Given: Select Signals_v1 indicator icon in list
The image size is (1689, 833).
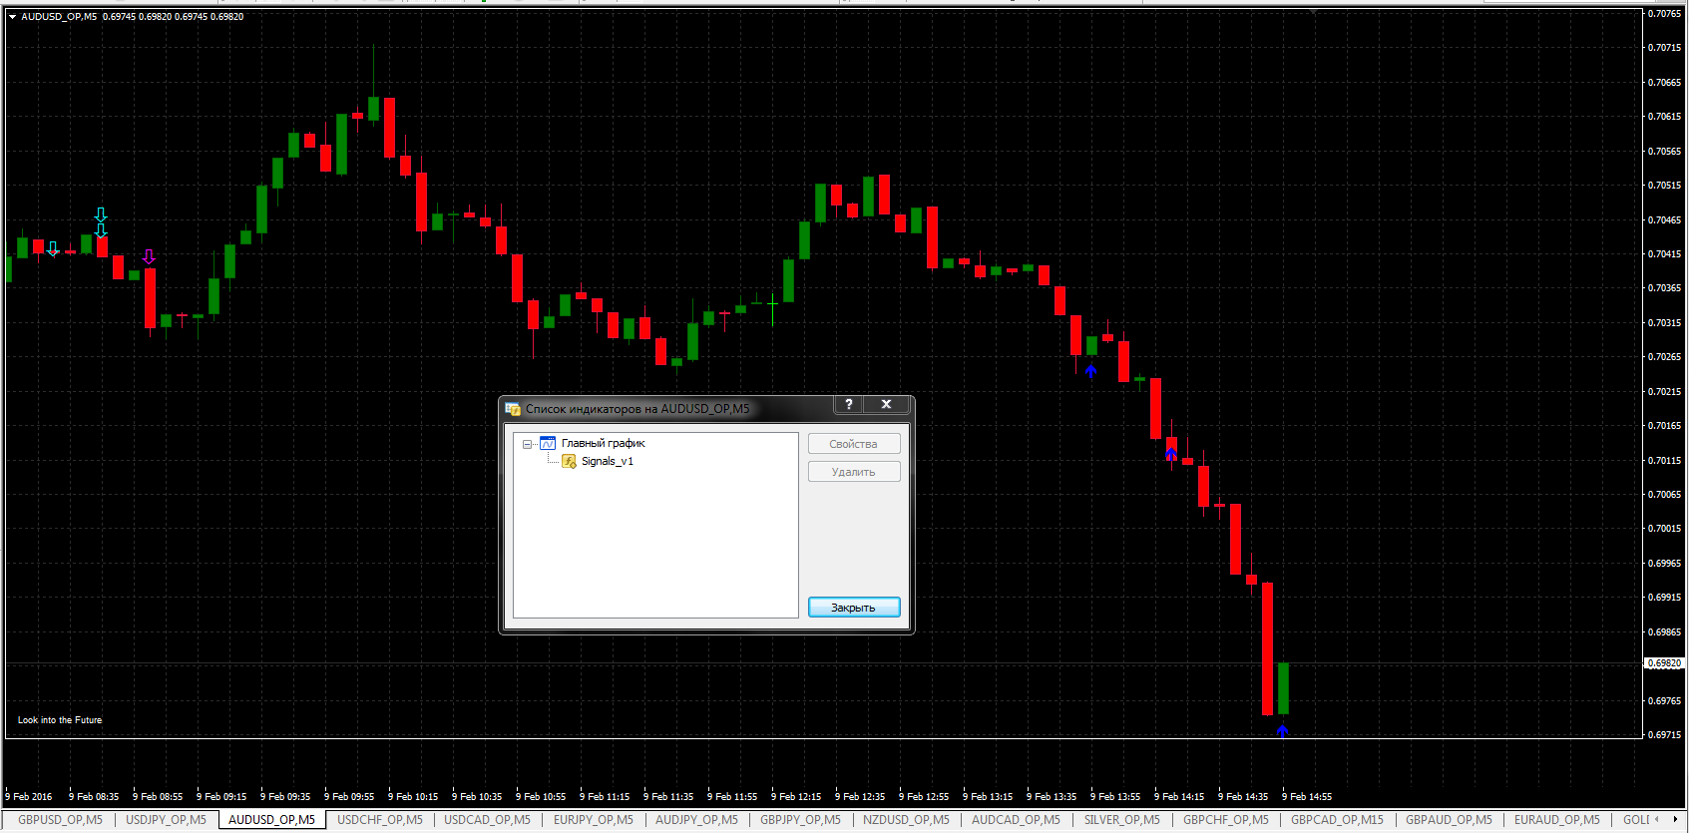Looking at the screenshot, I should click(569, 461).
